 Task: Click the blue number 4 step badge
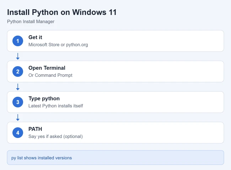click(x=18, y=133)
